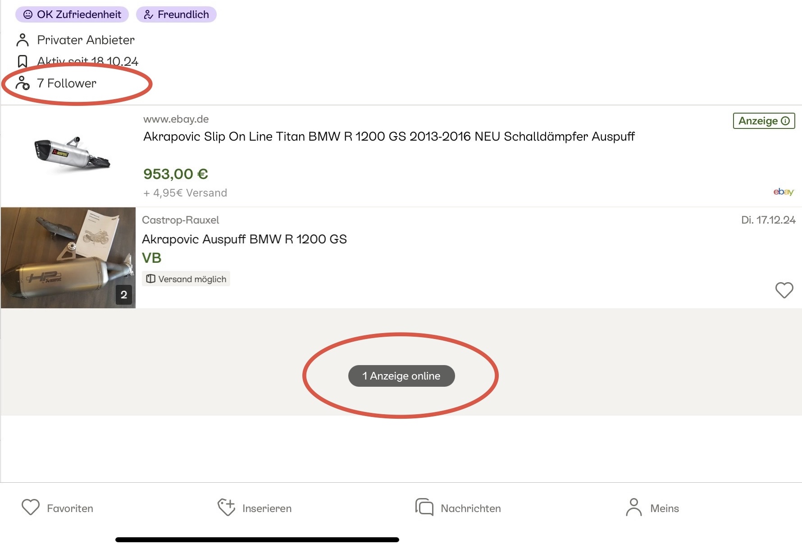Click the OK Zufriedenheit badge
This screenshot has height=549, width=802.
click(x=72, y=14)
